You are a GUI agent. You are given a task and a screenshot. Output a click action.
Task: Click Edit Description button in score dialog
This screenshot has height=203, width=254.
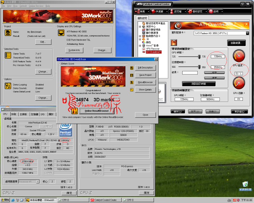(x=145, y=68)
